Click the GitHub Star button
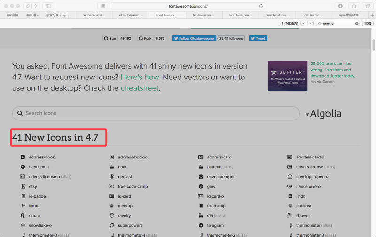Screen dimensions: 376x237 110,39
